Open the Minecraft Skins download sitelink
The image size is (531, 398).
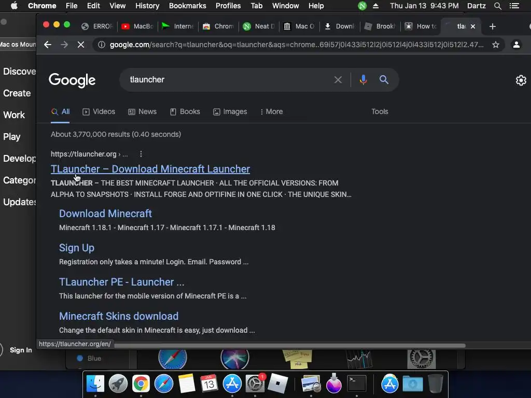tap(119, 316)
